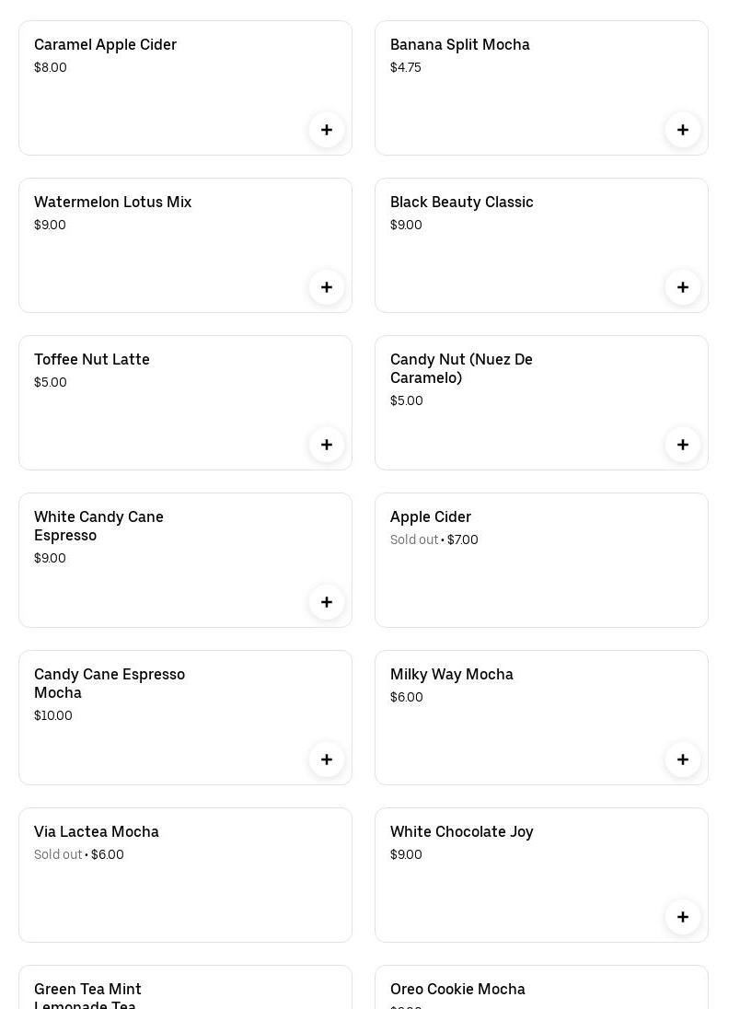Click the Toffee Nut Latte name
This screenshot has width=740, height=1009.
pyautogui.click(x=92, y=360)
